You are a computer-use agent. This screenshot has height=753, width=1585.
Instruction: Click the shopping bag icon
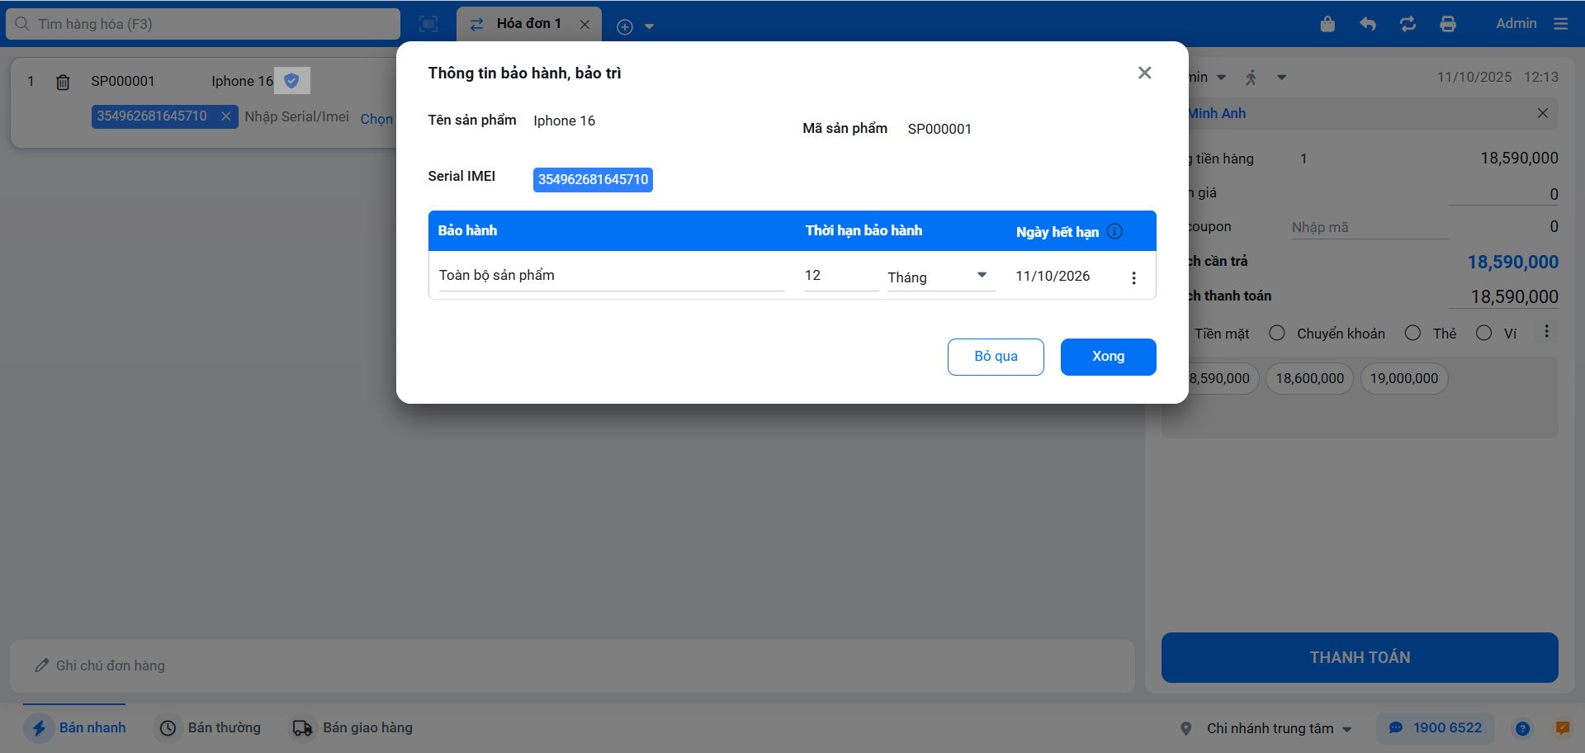coord(1327,24)
